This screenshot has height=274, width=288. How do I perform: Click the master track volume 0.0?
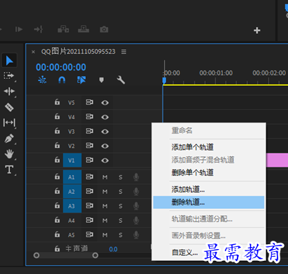[x=113, y=249]
